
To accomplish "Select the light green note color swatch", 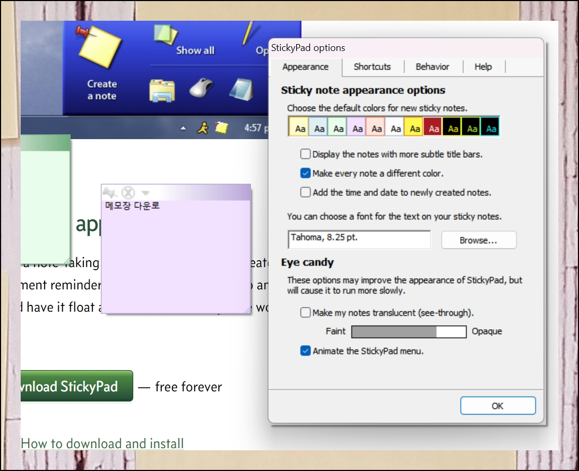I will point(337,126).
